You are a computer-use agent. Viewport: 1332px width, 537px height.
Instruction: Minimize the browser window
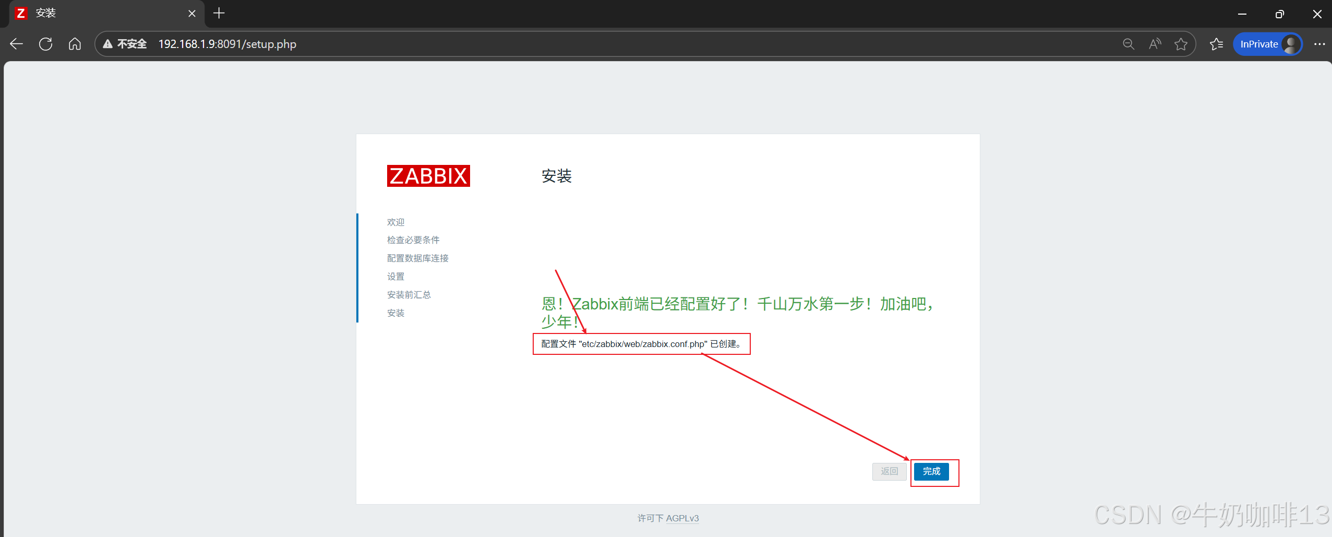pos(1242,14)
